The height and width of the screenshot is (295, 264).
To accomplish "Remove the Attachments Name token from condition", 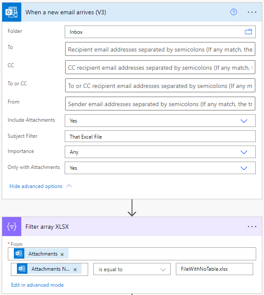I will [75, 269].
